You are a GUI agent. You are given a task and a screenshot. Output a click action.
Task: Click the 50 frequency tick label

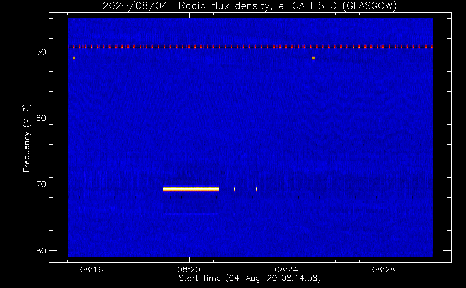coord(41,52)
